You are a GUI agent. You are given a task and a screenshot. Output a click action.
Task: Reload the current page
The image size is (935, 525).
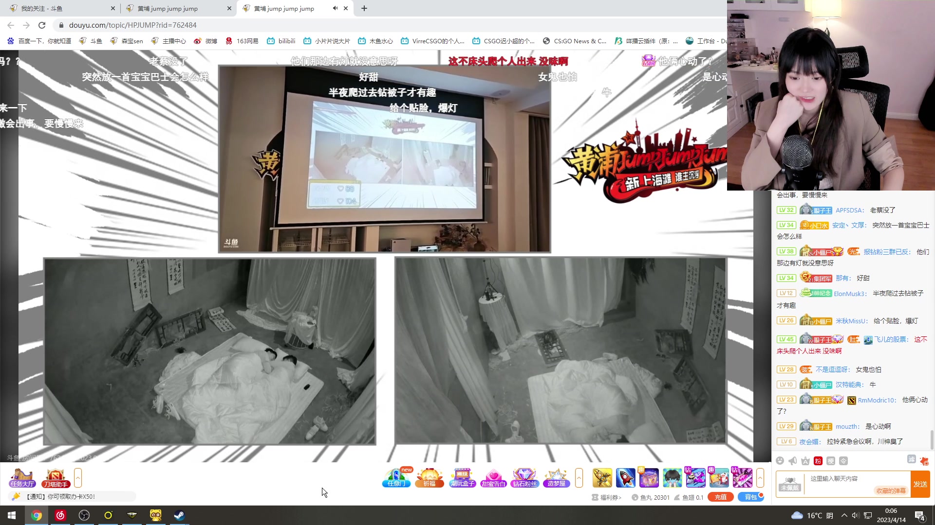point(42,25)
